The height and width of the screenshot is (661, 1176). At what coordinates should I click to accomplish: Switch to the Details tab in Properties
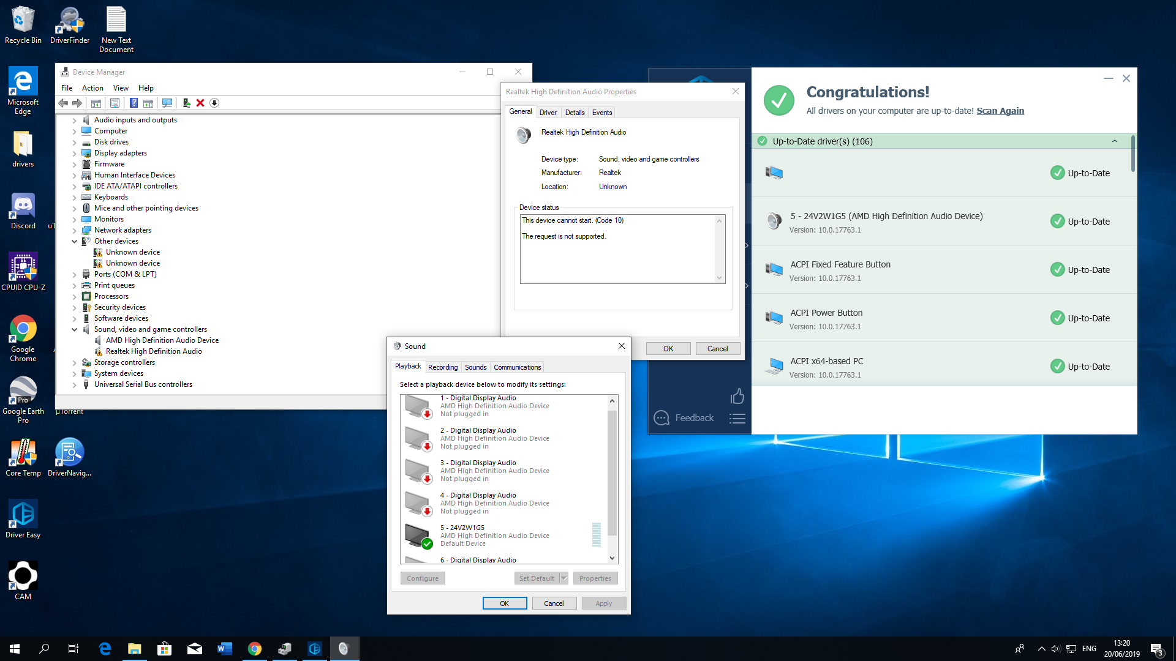(x=575, y=113)
